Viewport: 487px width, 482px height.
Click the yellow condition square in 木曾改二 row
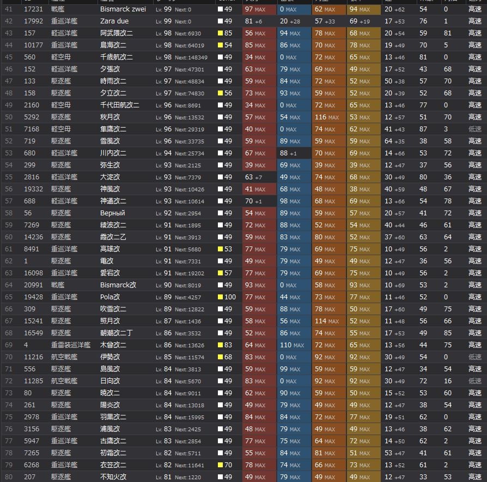click(220, 345)
